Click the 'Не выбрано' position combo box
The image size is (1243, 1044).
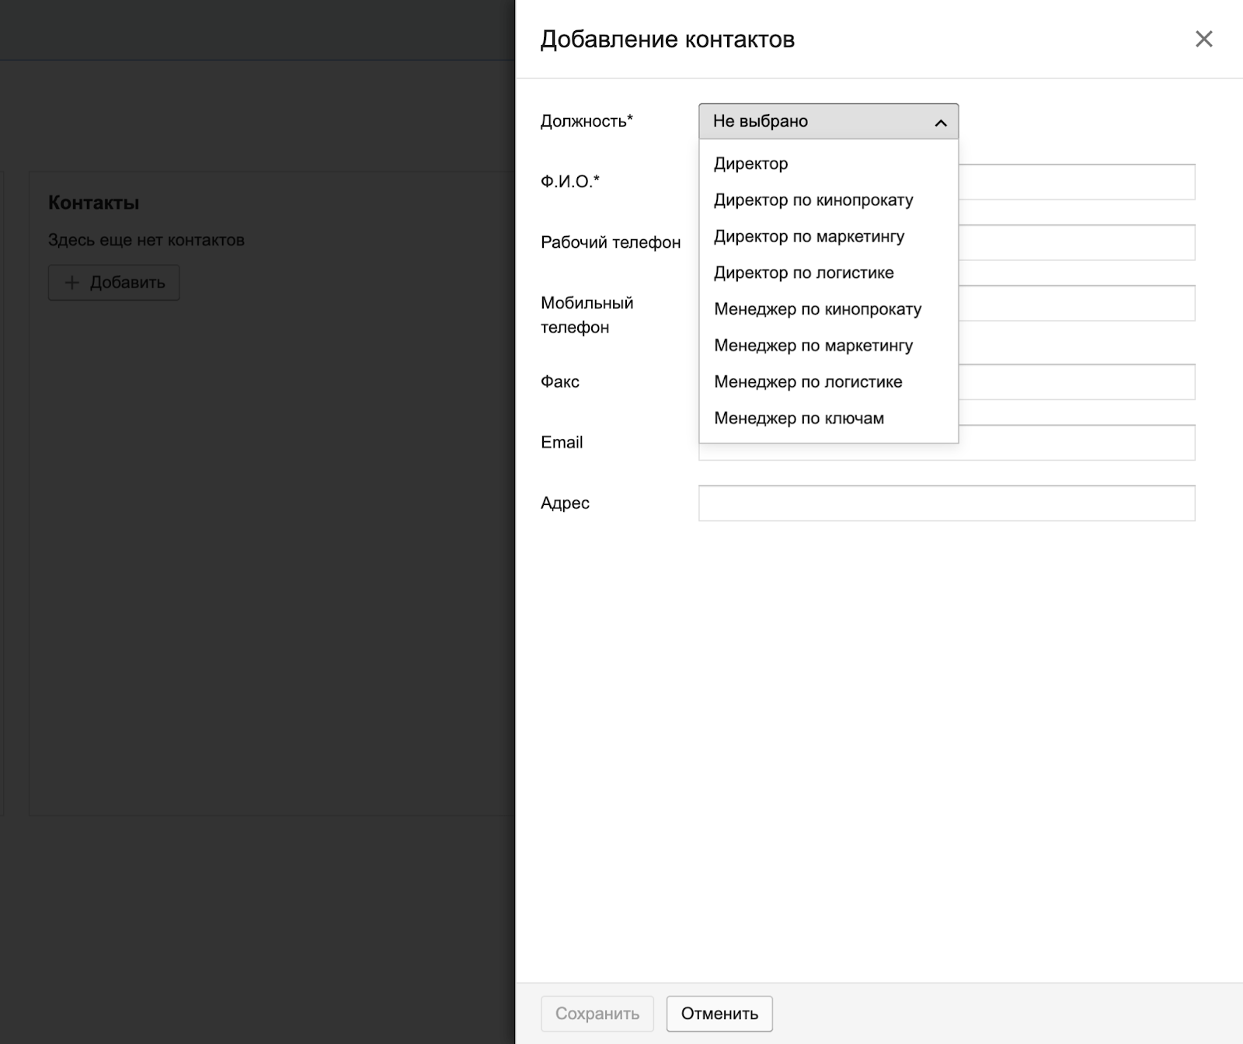816,121
